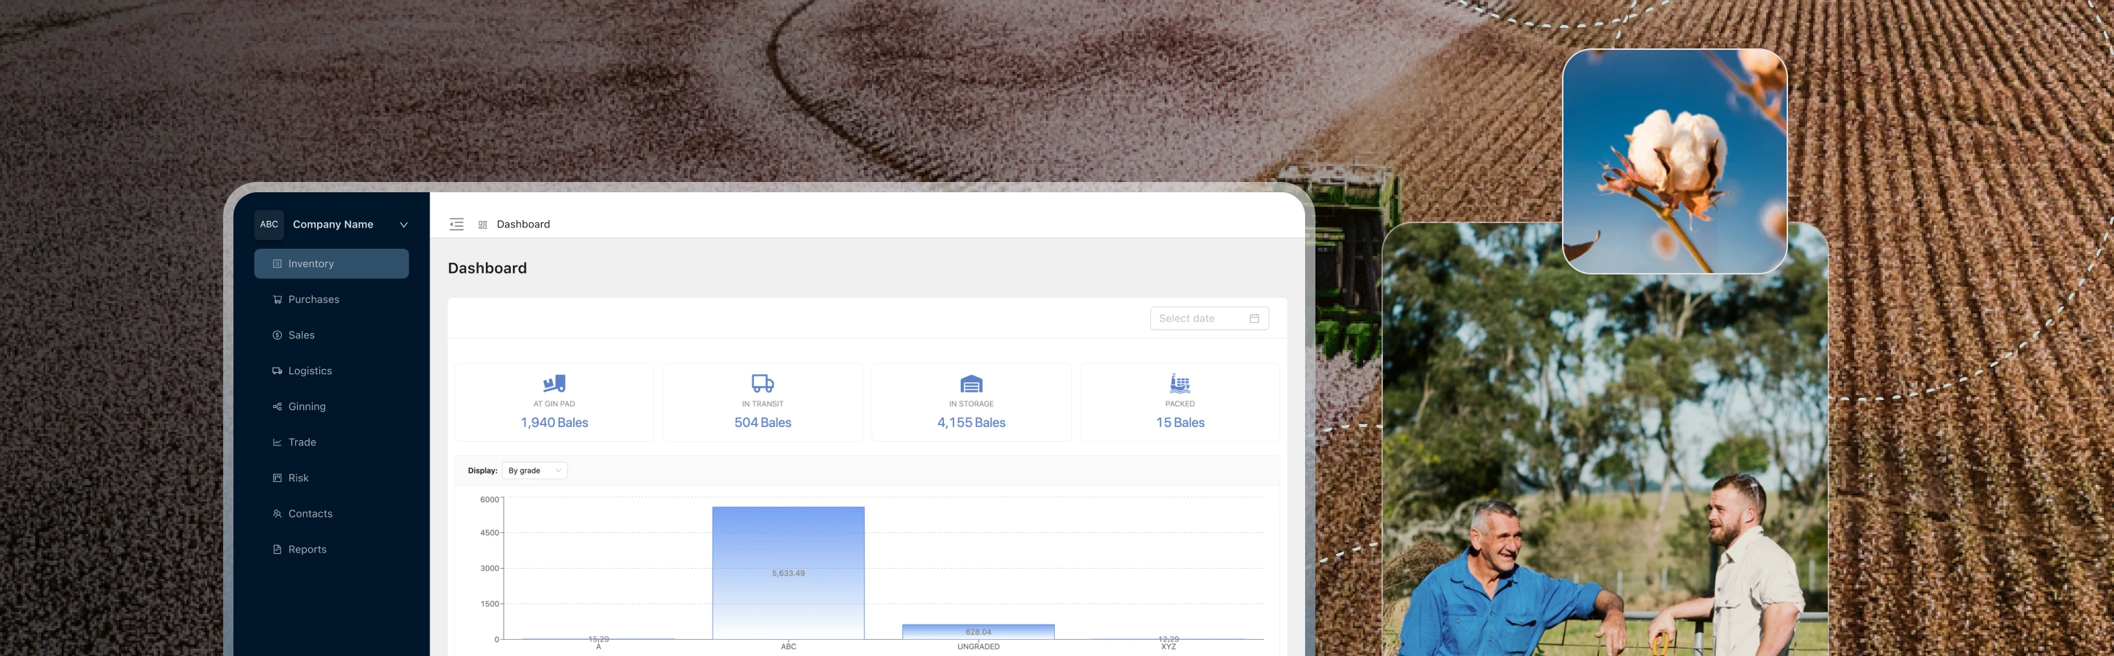Click the Contacts people icon

click(x=277, y=514)
